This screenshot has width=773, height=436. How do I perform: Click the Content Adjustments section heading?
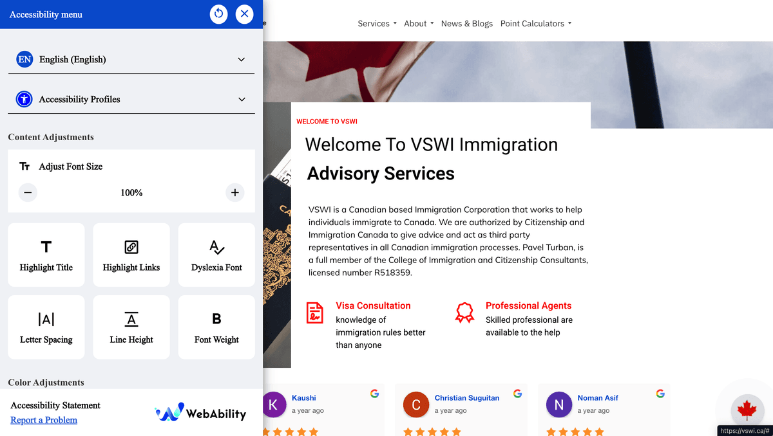51,137
